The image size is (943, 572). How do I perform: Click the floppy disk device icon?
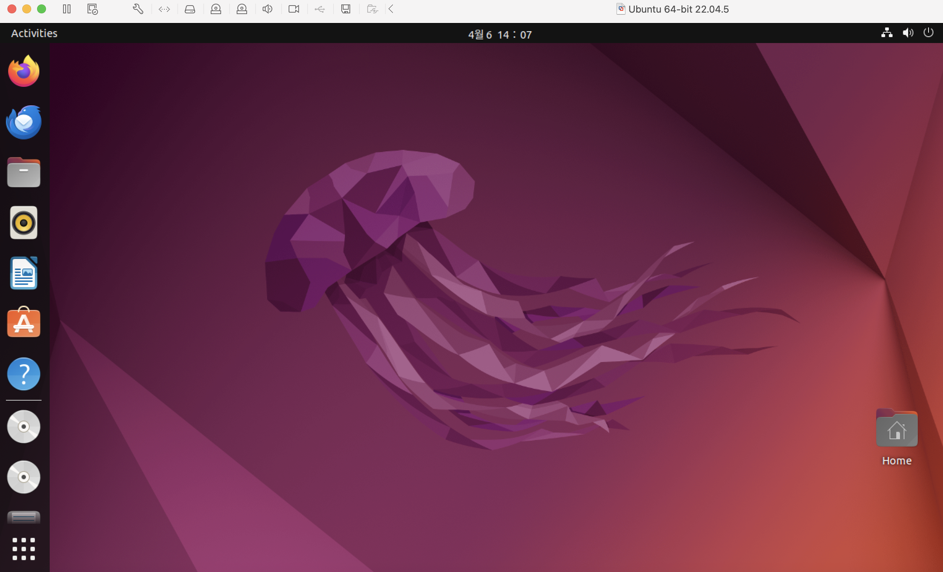pyautogui.click(x=346, y=9)
